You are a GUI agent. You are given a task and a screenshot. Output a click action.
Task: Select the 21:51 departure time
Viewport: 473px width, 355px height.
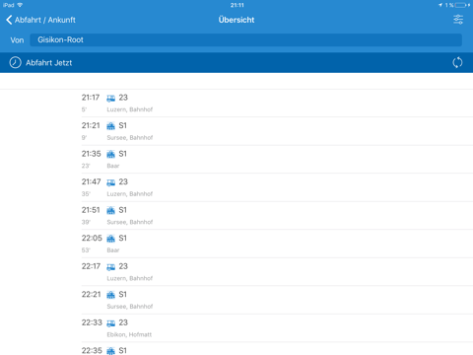click(91, 210)
